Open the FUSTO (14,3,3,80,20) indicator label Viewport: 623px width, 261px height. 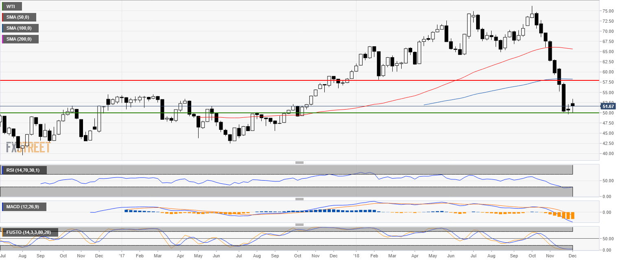(29, 233)
